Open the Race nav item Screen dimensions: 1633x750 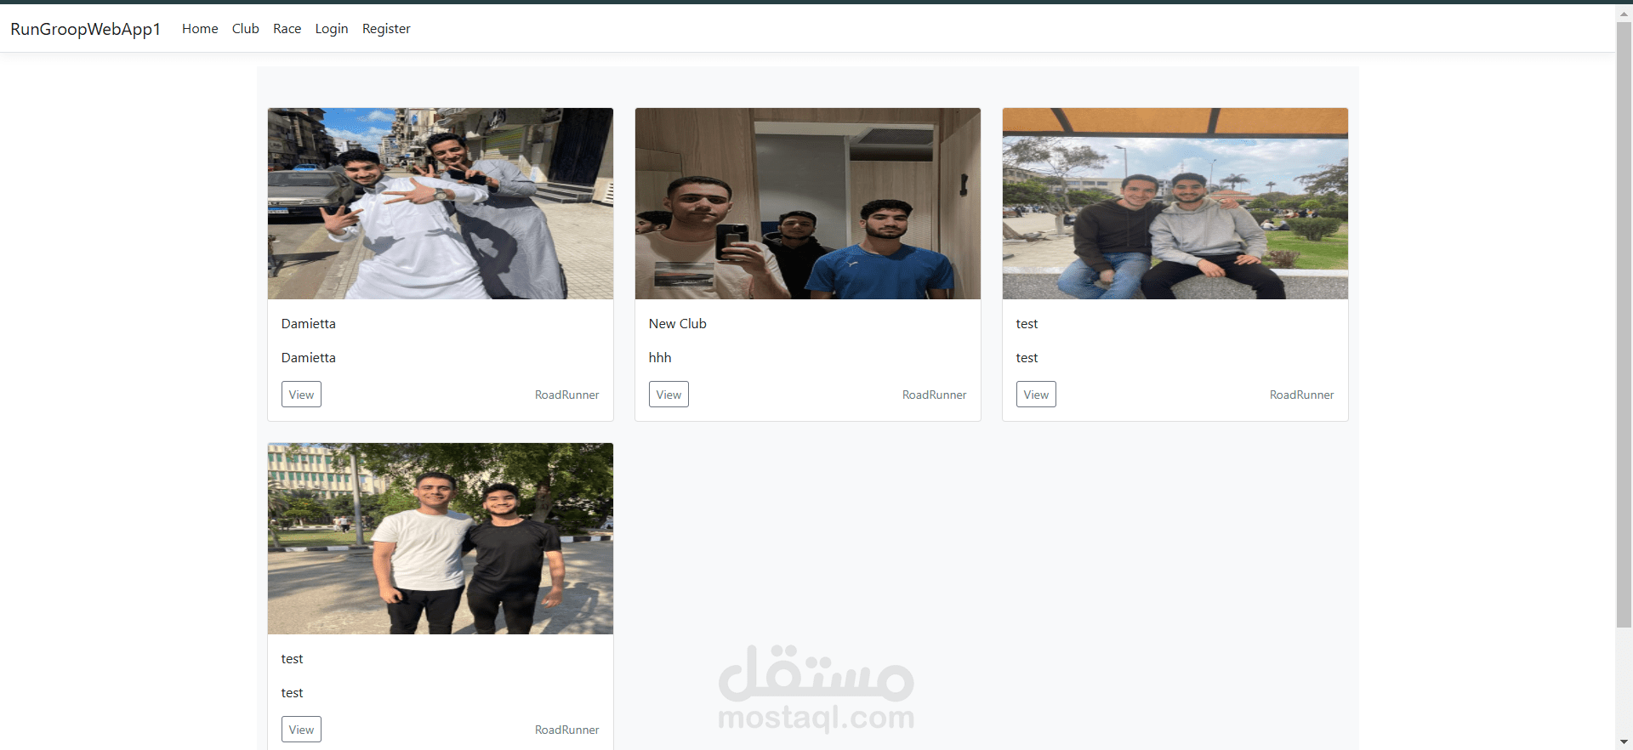click(x=287, y=29)
